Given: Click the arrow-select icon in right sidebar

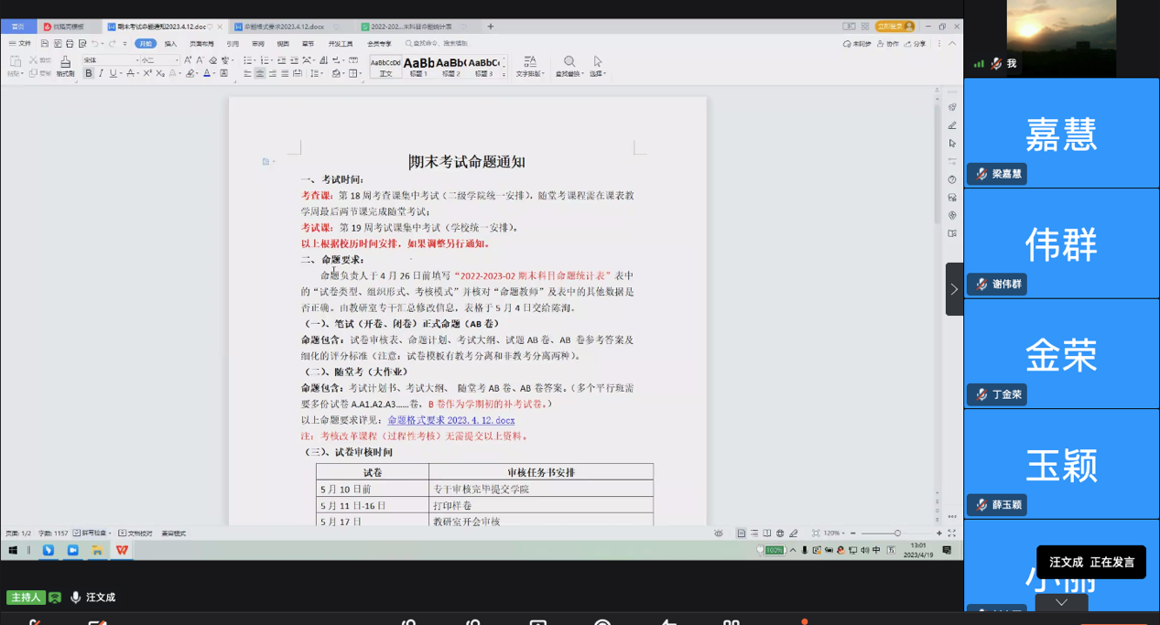Looking at the screenshot, I should coord(952,144).
